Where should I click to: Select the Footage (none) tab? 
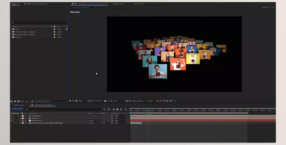click(118, 4)
